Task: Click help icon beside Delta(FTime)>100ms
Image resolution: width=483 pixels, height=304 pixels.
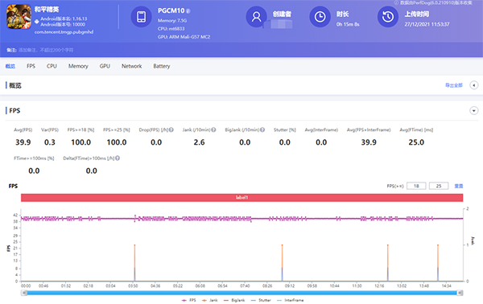Action: click(x=118, y=158)
